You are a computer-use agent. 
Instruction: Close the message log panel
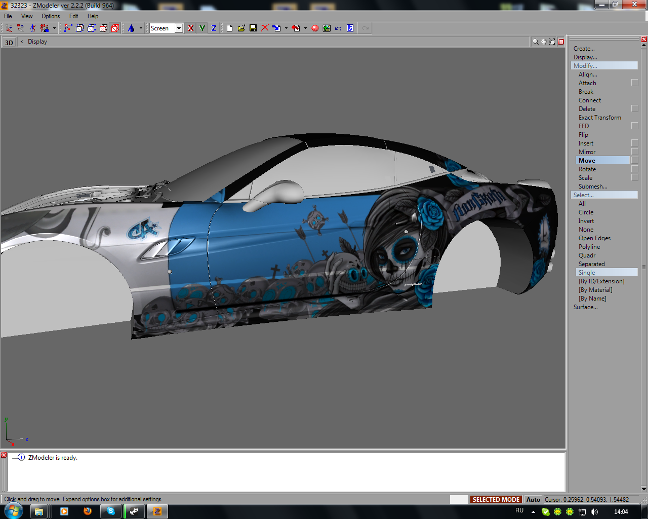coord(4,455)
